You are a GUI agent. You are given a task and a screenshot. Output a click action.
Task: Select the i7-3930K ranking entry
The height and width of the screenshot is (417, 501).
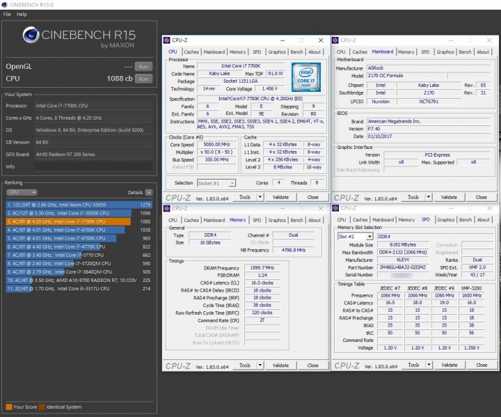pyautogui.click(x=79, y=213)
